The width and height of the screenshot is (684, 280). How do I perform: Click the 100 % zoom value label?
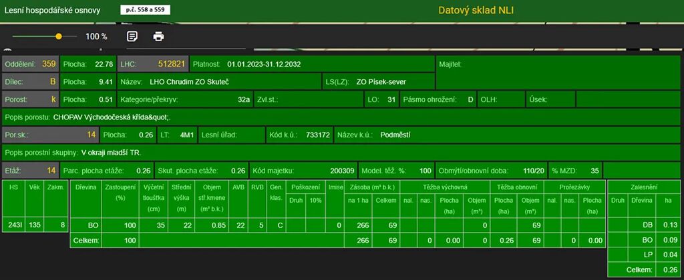coord(96,37)
